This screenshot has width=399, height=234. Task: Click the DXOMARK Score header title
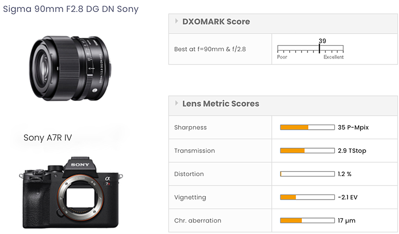coord(216,22)
